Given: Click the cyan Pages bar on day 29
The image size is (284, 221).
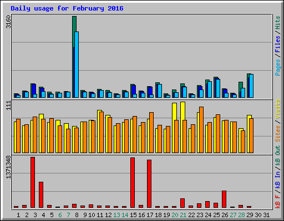Looking at the screenshot, I should click(251, 86).
